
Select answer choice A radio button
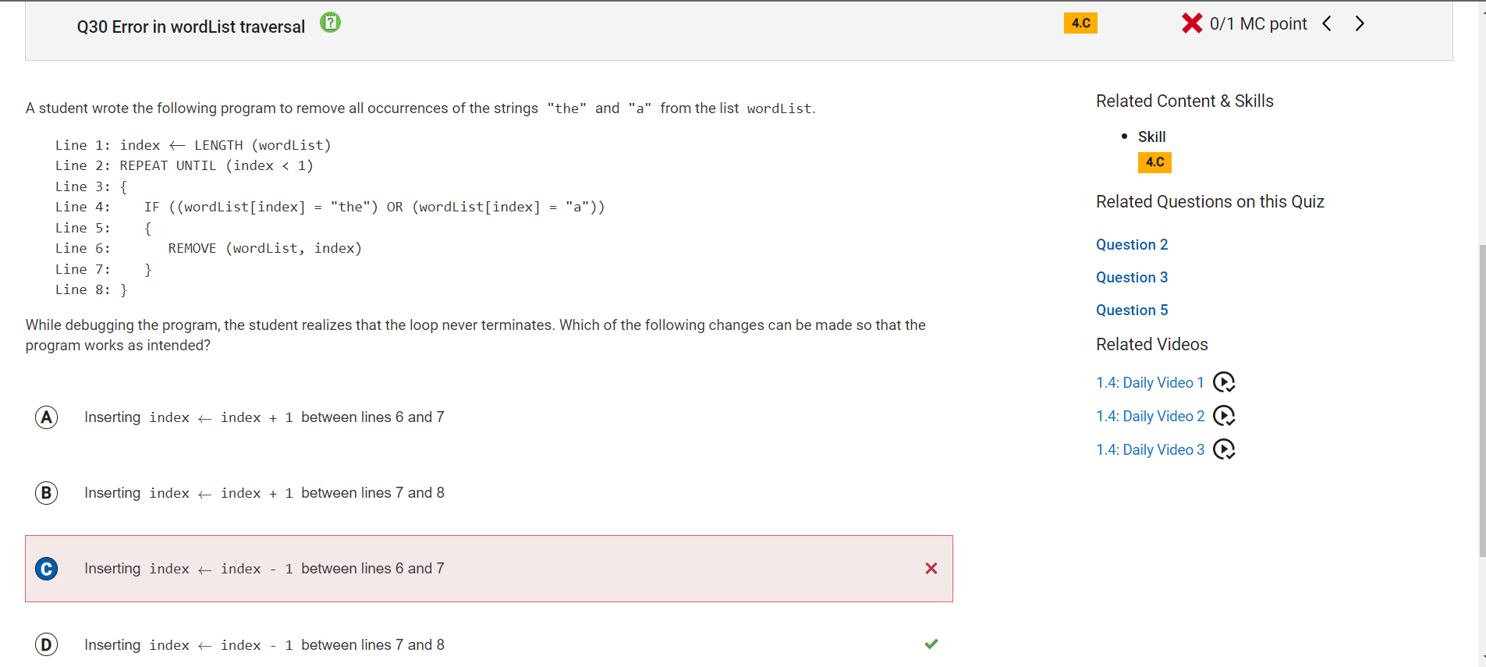click(x=47, y=417)
